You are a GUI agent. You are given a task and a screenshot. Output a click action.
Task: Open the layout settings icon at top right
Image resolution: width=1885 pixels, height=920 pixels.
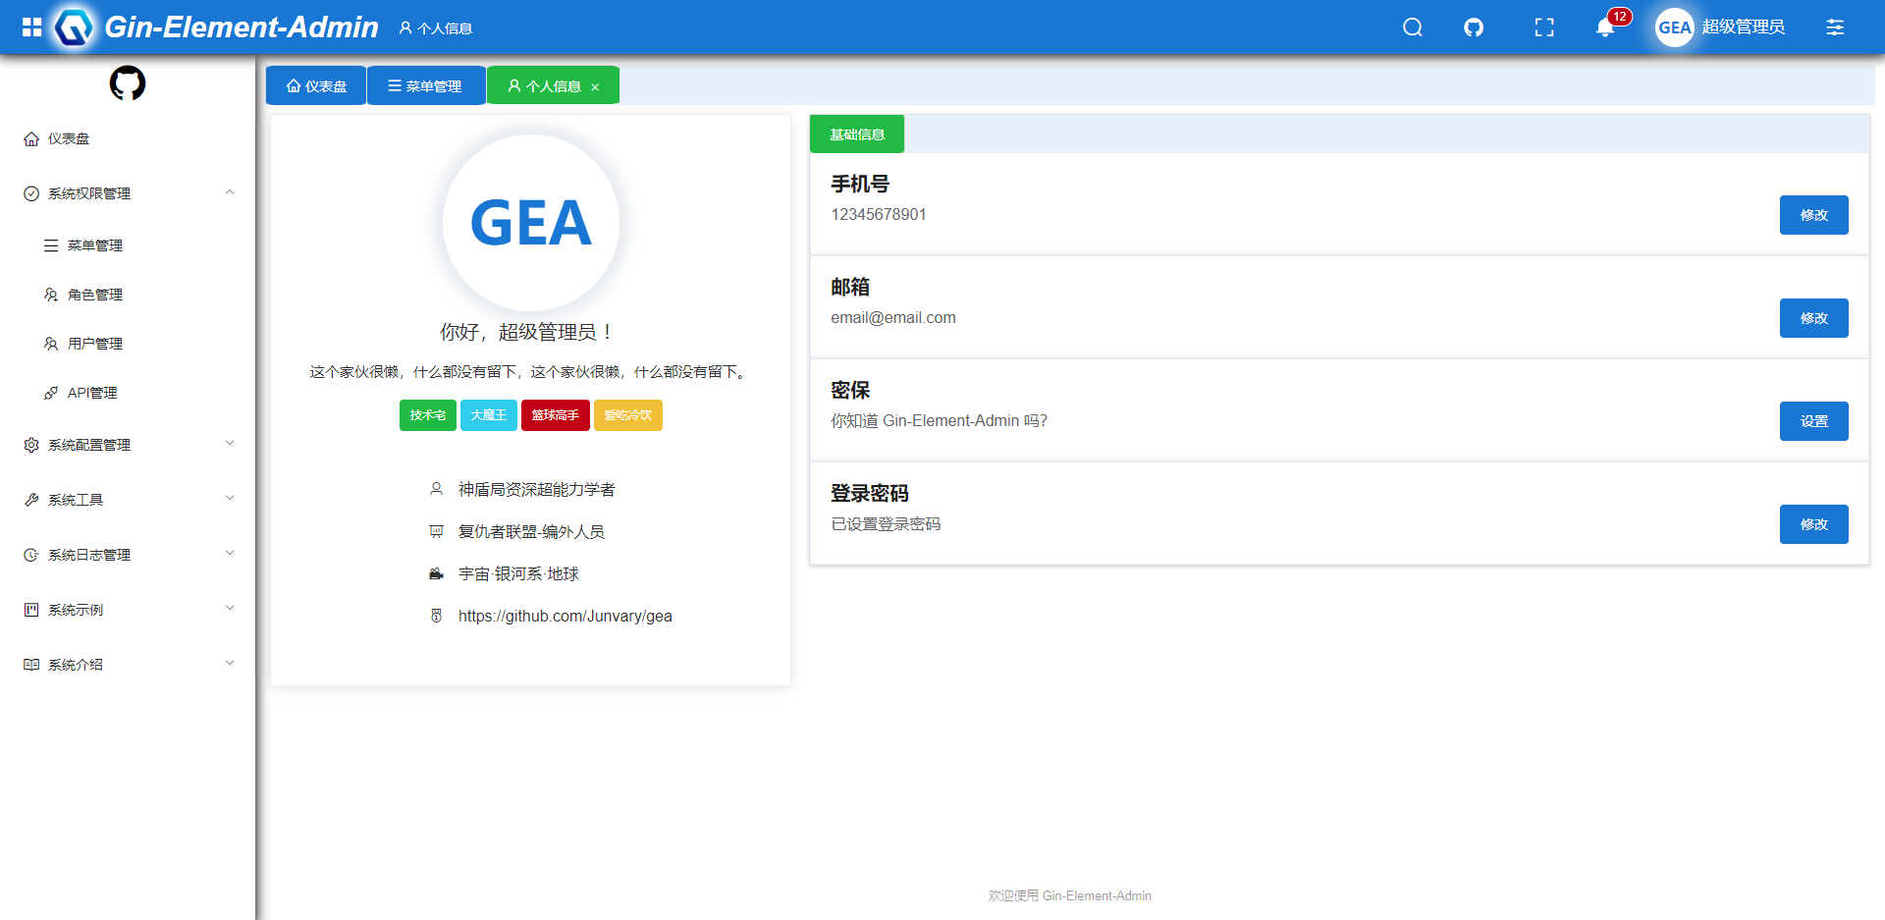point(1834,27)
